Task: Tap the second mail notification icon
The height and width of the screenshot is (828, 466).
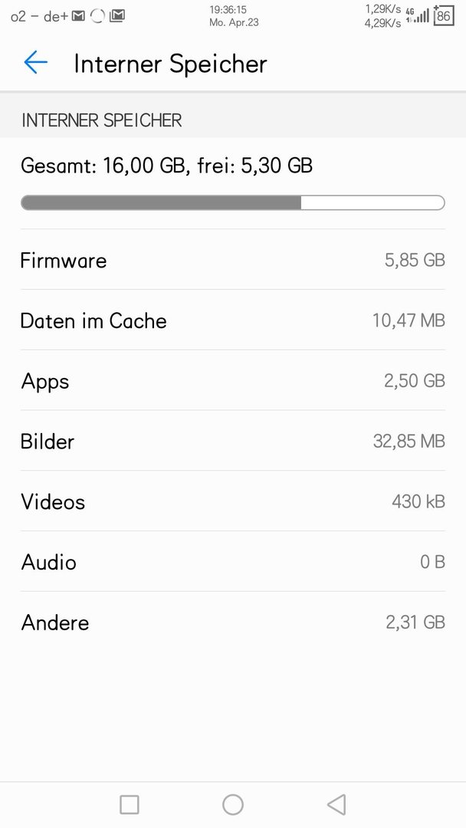Action: coord(117,16)
